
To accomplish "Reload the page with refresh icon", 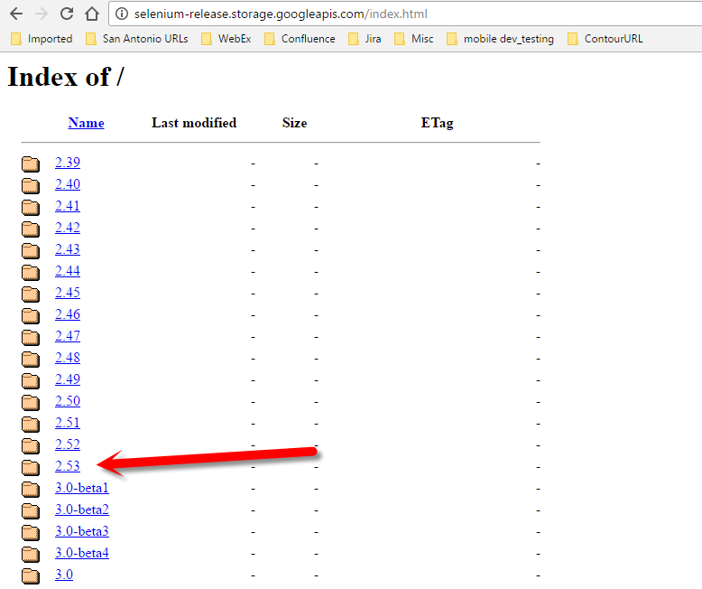I will coord(67,14).
